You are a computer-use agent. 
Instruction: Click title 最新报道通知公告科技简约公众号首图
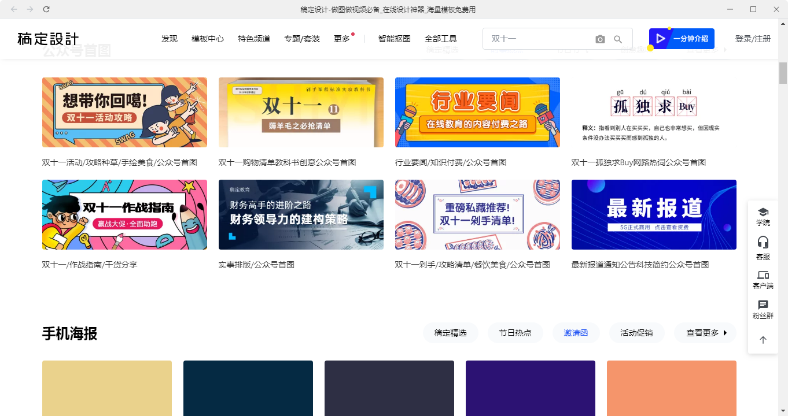click(x=640, y=265)
